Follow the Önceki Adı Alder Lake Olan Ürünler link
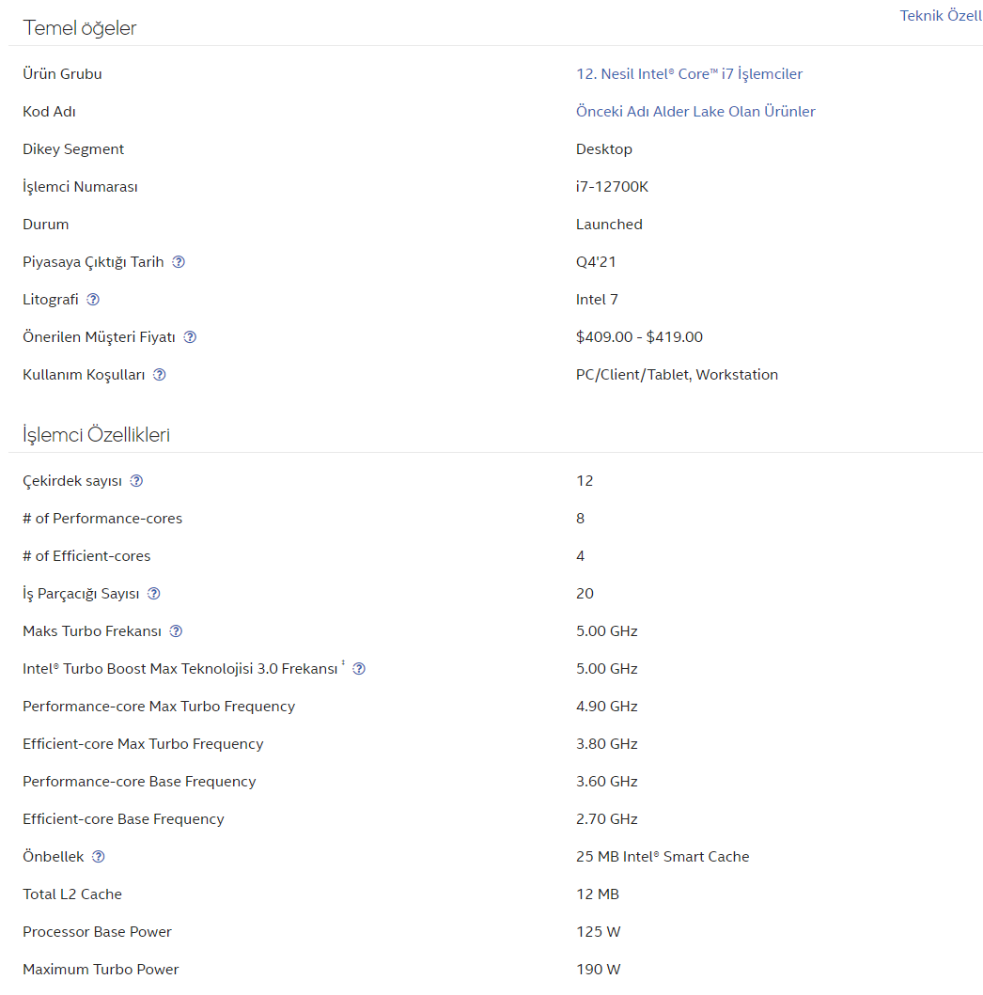Screen dimensions: 983x995 (x=695, y=112)
